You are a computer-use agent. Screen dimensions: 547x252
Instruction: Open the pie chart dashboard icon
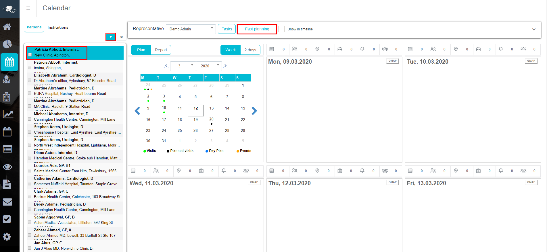[7, 44]
